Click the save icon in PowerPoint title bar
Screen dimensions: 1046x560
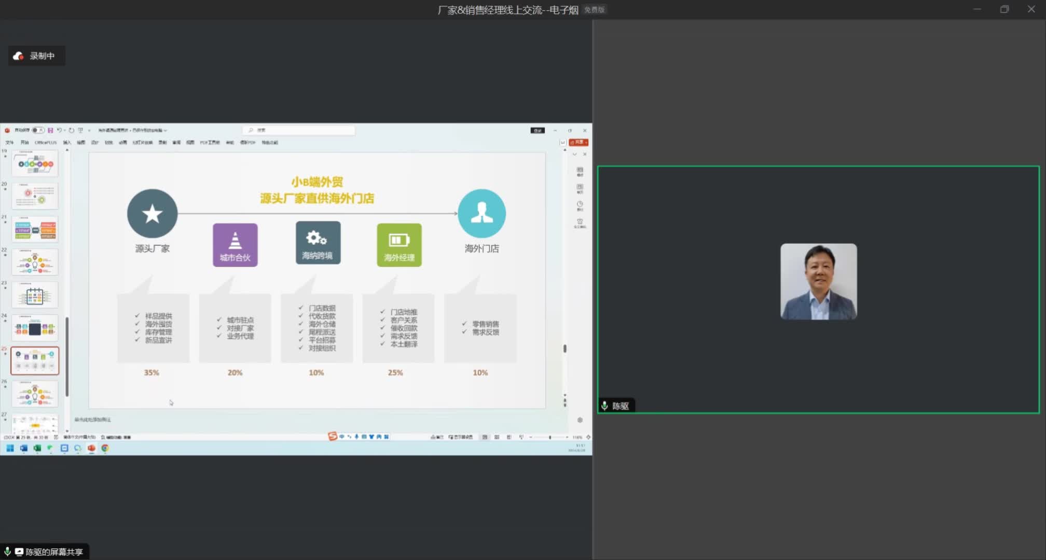[x=50, y=130]
